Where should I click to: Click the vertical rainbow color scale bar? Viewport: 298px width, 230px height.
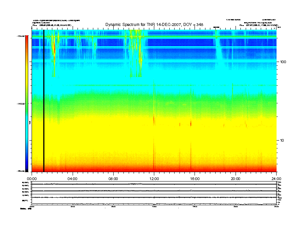point(27,103)
